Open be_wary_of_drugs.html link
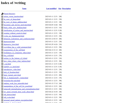 point(12,19)
